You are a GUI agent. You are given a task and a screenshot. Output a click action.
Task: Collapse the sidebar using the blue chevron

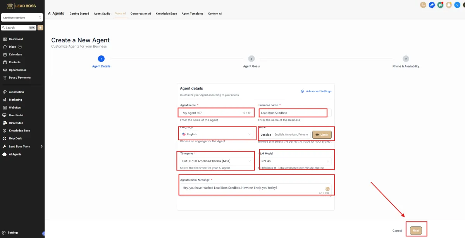pyautogui.click(x=44, y=234)
